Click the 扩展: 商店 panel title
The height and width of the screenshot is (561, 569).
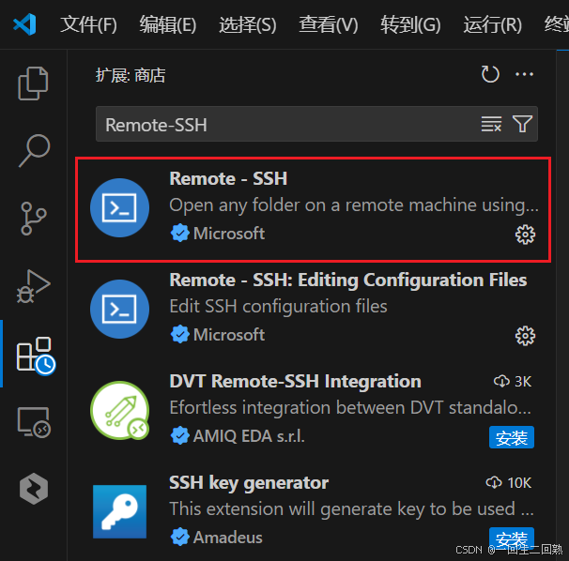click(x=131, y=75)
